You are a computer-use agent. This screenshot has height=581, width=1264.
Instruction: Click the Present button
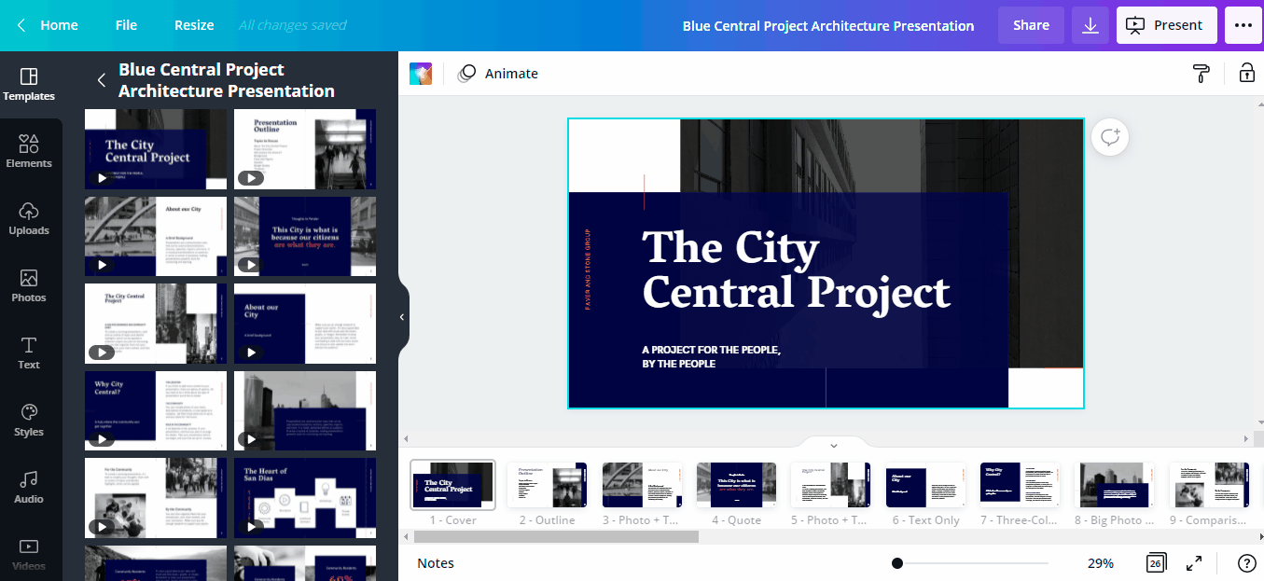[x=1166, y=25]
